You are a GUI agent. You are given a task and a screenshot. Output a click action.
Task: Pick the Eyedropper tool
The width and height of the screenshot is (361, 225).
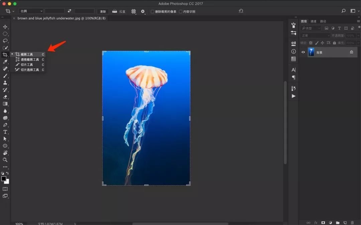pos(5,62)
